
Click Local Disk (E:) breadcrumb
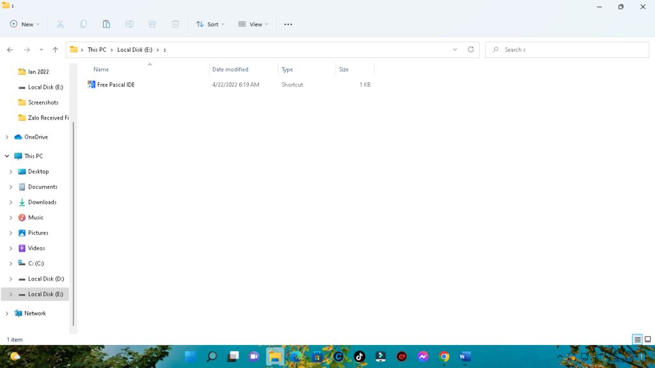point(135,50)
